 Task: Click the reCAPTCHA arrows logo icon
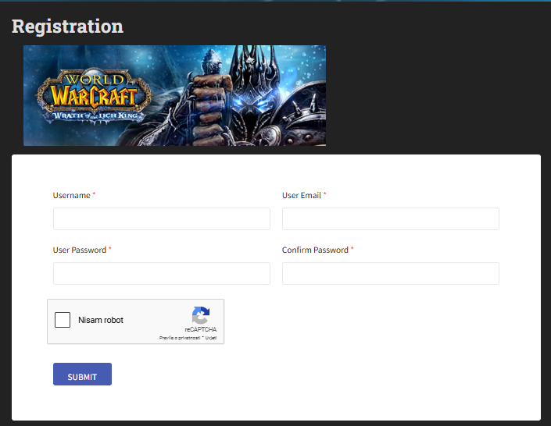click(201, 316)
